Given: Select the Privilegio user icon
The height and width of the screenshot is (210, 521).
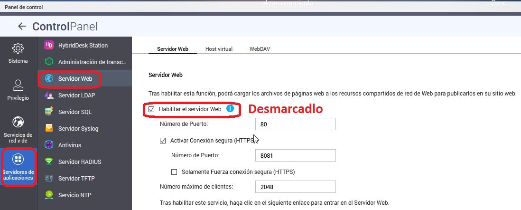Looking at the screenshot, I should click(18, 86).
